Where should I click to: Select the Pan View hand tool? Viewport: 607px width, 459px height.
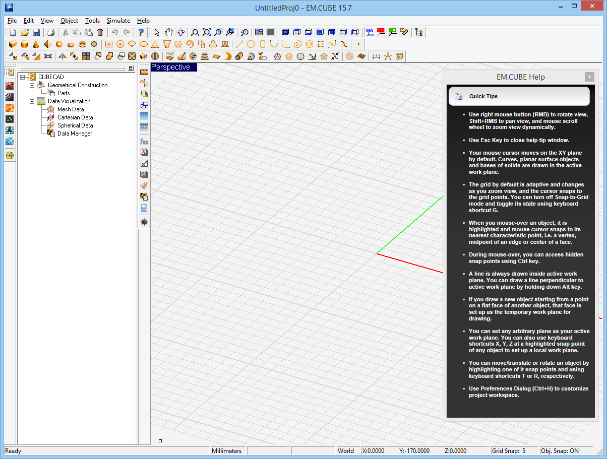(x=169, y=32)
